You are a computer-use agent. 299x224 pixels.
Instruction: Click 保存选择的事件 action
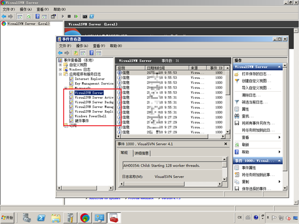tap(256, 188)
